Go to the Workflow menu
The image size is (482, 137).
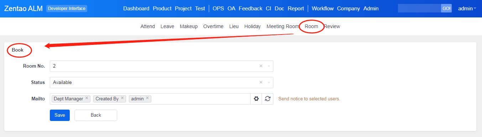tap(323, 9)
